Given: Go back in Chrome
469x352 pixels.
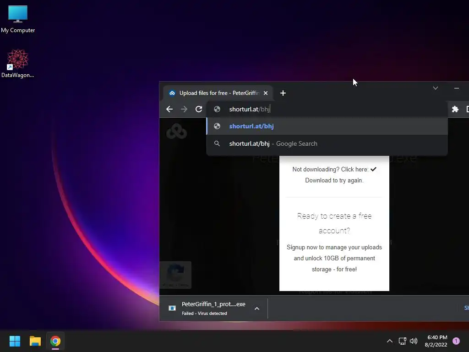Looking at the screenshot, I should 169,109.
